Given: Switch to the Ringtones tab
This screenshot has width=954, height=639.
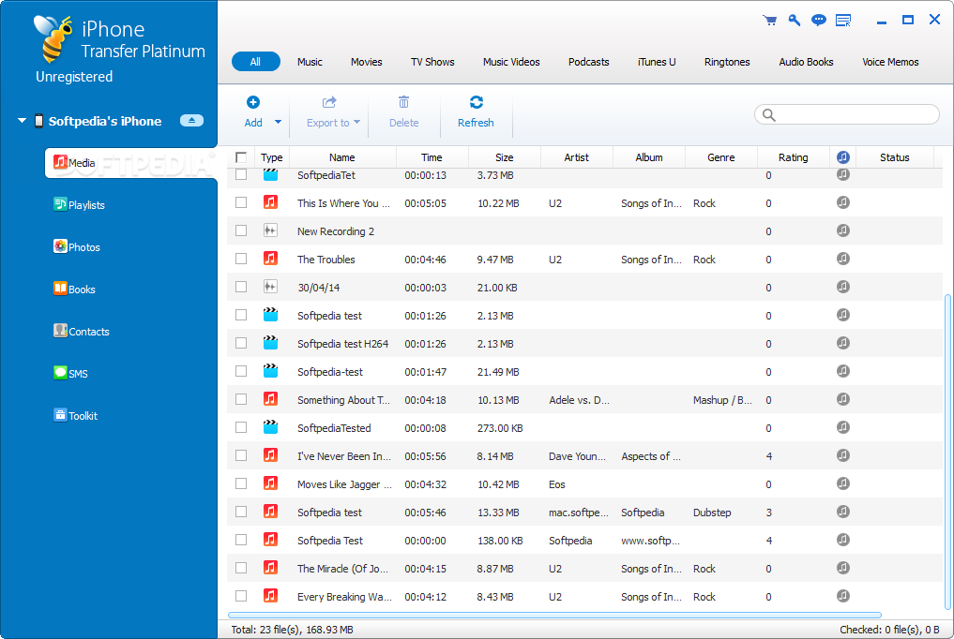Looking at the screenshot, I should 727,62.
